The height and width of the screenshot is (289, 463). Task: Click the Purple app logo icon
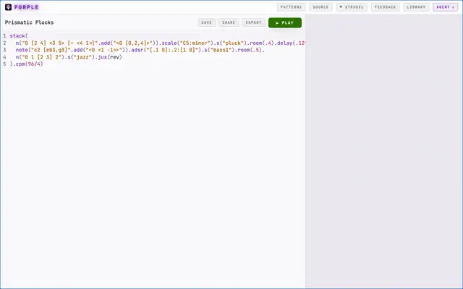[x=8, y=7]
